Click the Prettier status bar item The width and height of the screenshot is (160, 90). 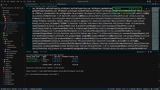pyautogui.click(x=156, y=89)
